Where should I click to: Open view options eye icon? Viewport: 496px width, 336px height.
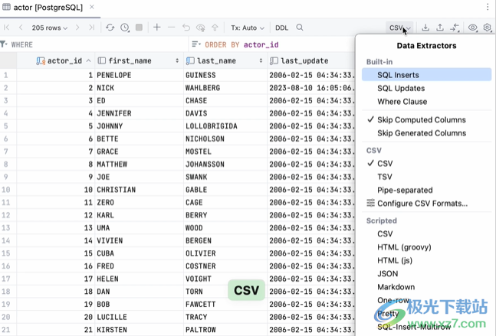click(472, 28)
